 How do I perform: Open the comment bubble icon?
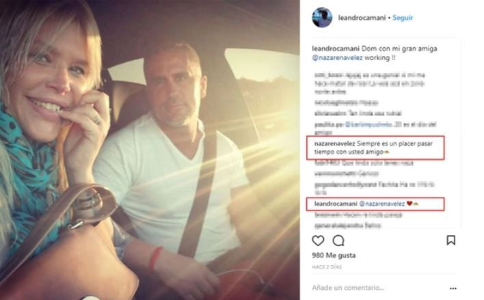tap(338, 241)
